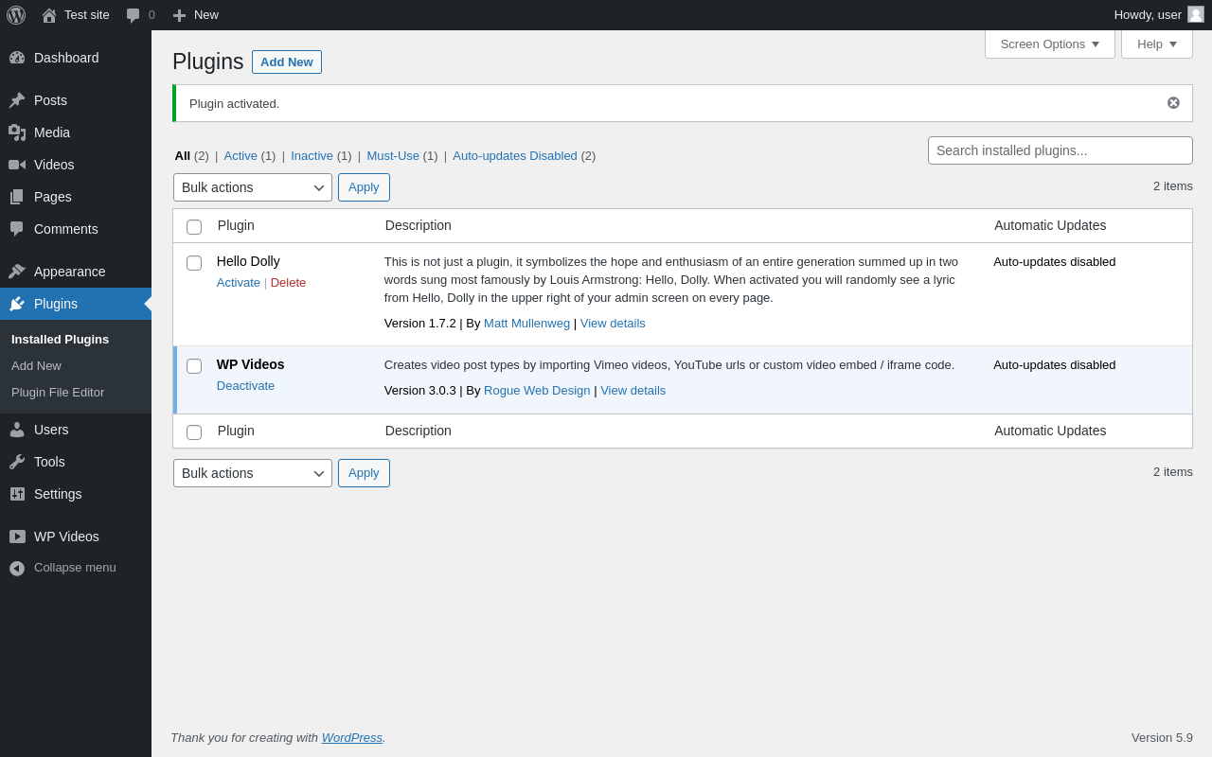Open New content menu in admin bar
The width and height of the screenshot is (1212, 757).
tap(196, 15)
